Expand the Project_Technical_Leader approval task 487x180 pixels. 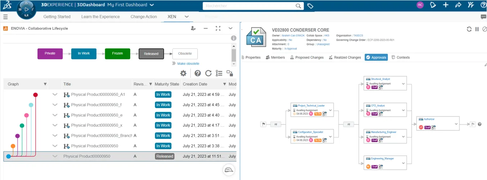click(x=330, y=110)
